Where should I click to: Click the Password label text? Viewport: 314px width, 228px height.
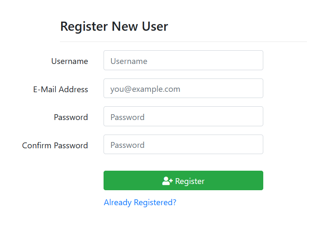coord(71,117)
